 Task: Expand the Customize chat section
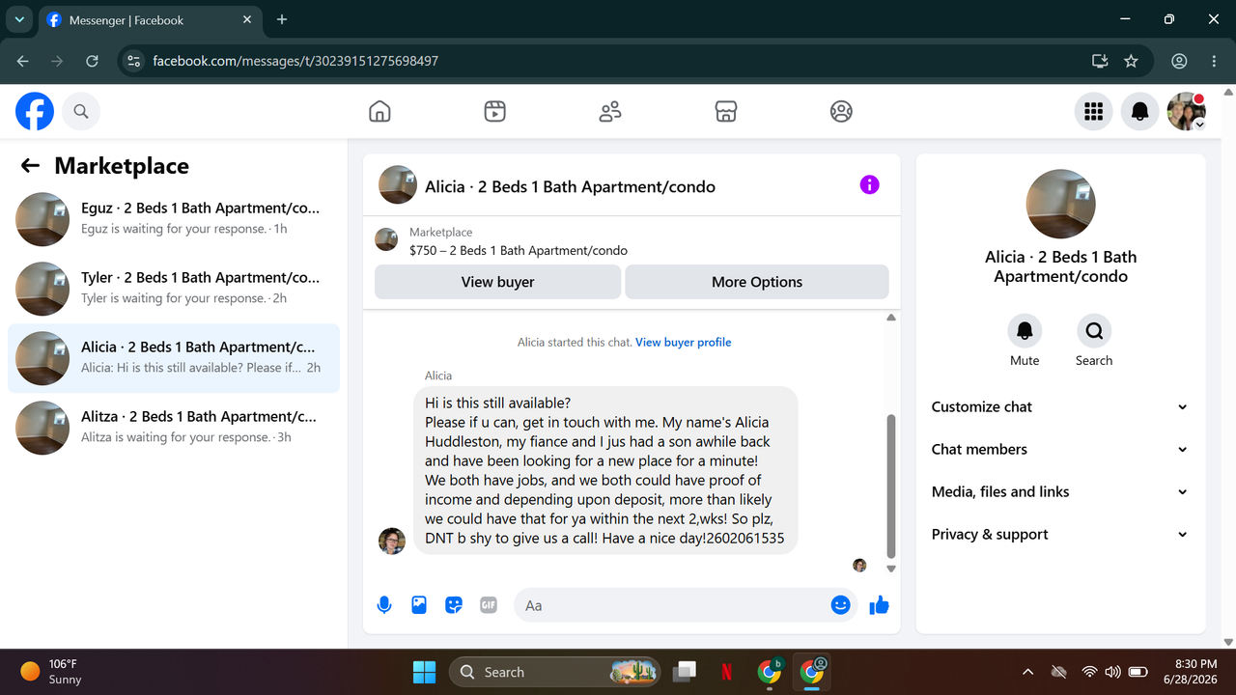click(x=1060, y=407)
